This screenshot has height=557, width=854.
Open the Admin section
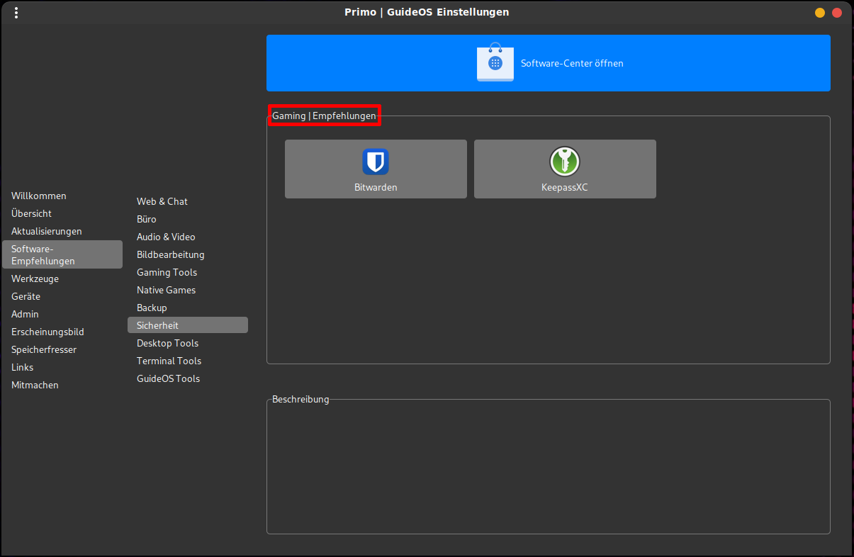(25, 314)
